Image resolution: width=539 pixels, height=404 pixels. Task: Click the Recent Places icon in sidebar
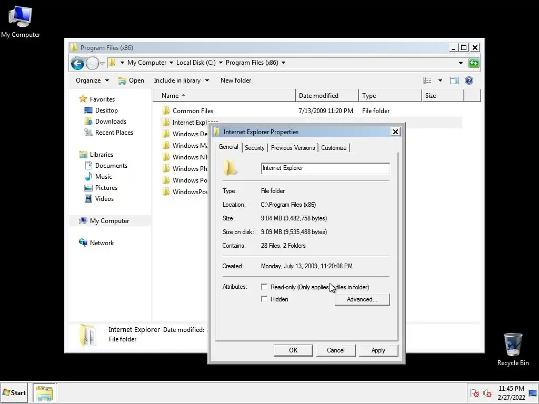point(88,132)
